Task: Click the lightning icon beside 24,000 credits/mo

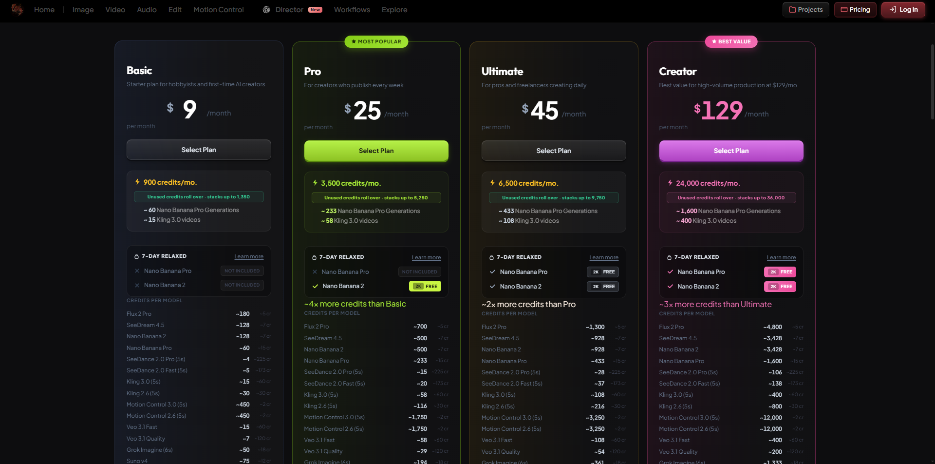Action: click(x=670, y=183)
